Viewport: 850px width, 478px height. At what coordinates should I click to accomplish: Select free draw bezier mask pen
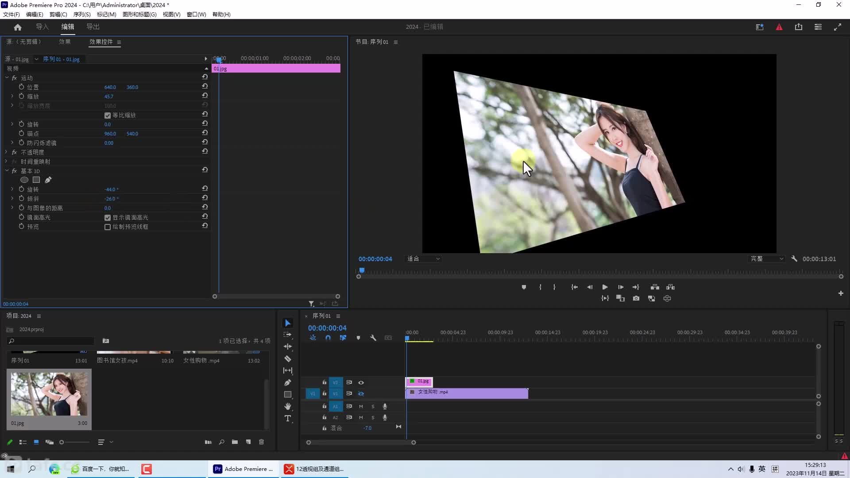coord(48,180)
